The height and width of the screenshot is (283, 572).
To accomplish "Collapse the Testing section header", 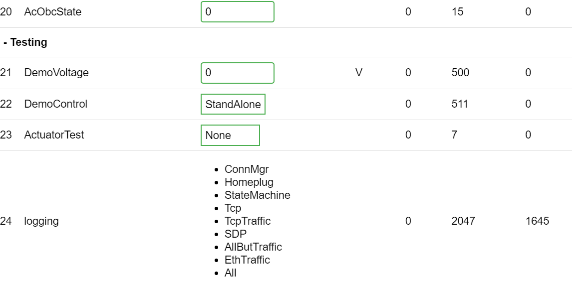I will [x=26, y=42].
